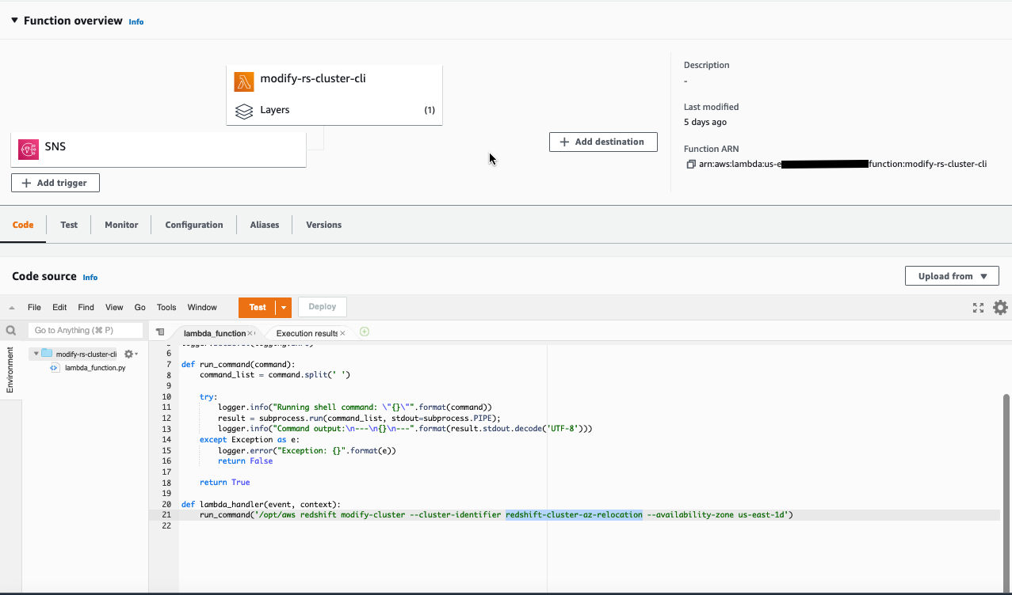
Task: Collapse the modify-rs-cluster-cli folder tree
Action: point(36,354)
